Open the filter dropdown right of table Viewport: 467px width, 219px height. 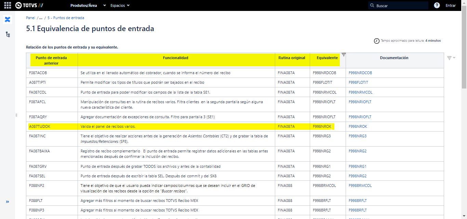click(x=451, y=58)
